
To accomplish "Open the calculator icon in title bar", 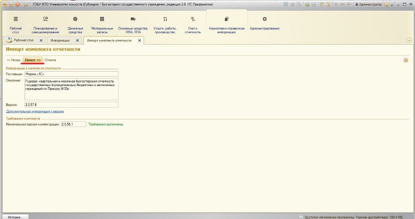I will pyautogui.click(x=321, y=5).
